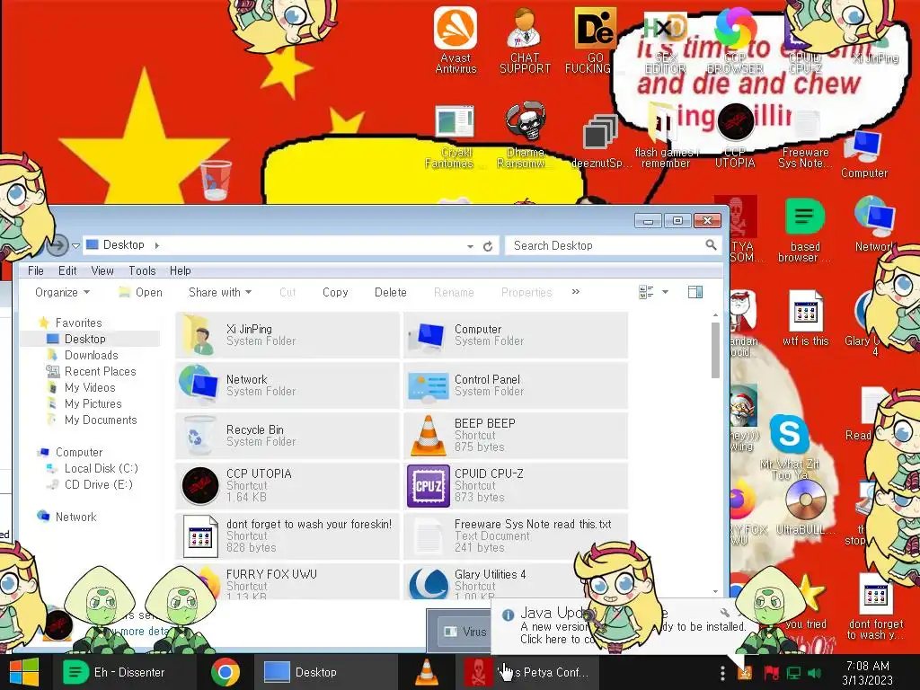Viewport: 920px width, 690px height.
Task: Select Local Disk (C:) in the sidebar
Action: (101, 468)
